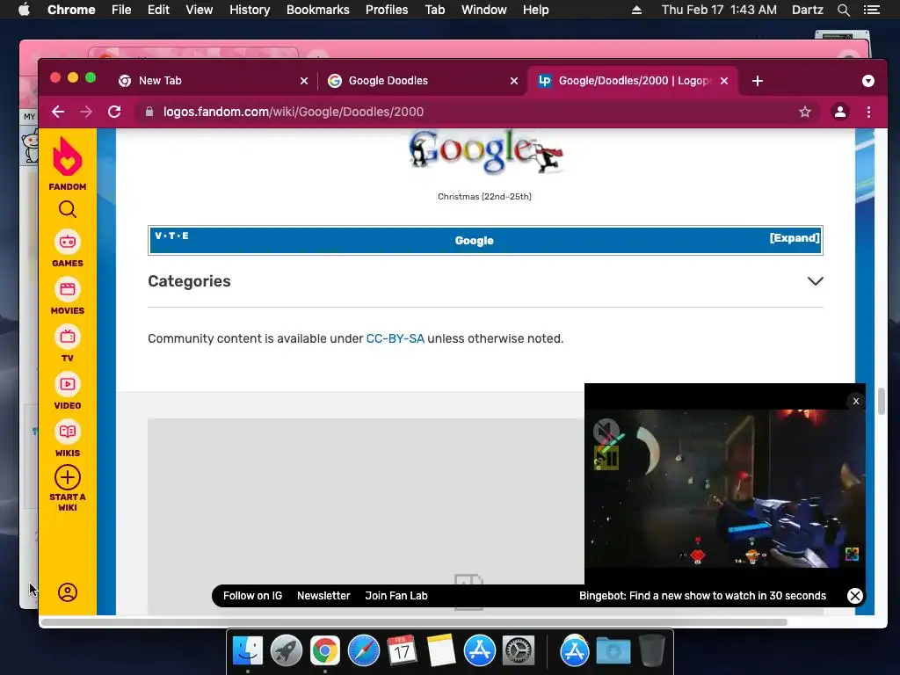900x675 pixels.
Task: Open Fandom sidebar search
Action: [67, 209]
